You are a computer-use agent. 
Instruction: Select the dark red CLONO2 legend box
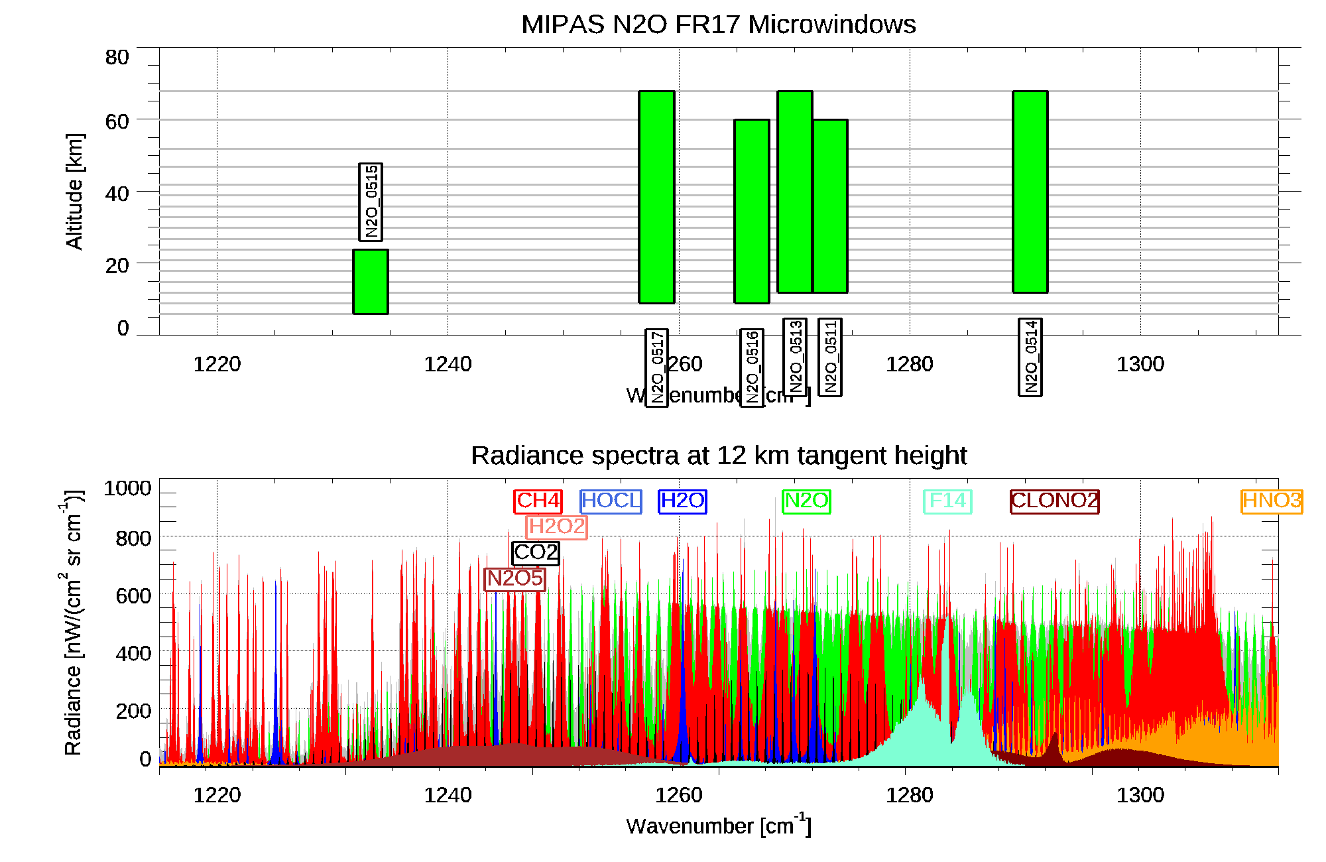point(1054,501)
